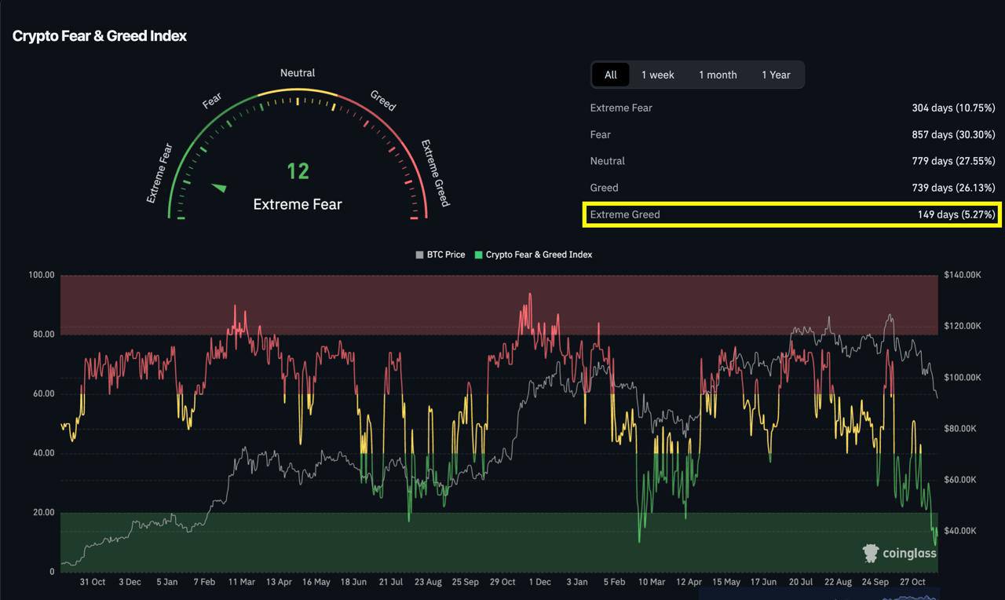Switch to the 1 month tab
This screenshot has width=1005, height=600.
[718, 75]
